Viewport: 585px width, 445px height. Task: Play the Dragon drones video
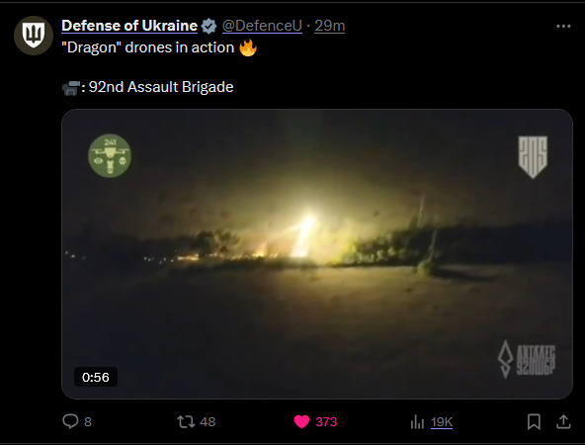[317, 254]
